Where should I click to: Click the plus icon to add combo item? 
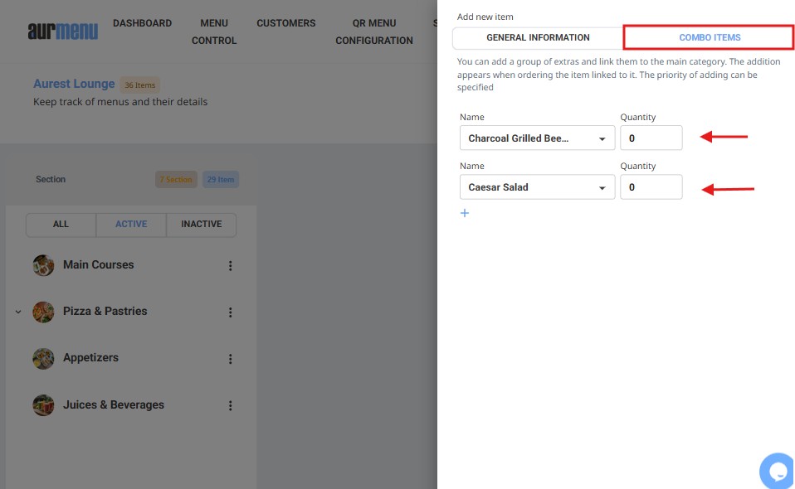point(465,213)
